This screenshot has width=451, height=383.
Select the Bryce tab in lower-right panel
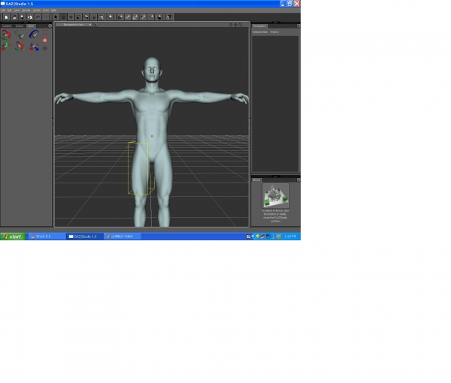256,180
